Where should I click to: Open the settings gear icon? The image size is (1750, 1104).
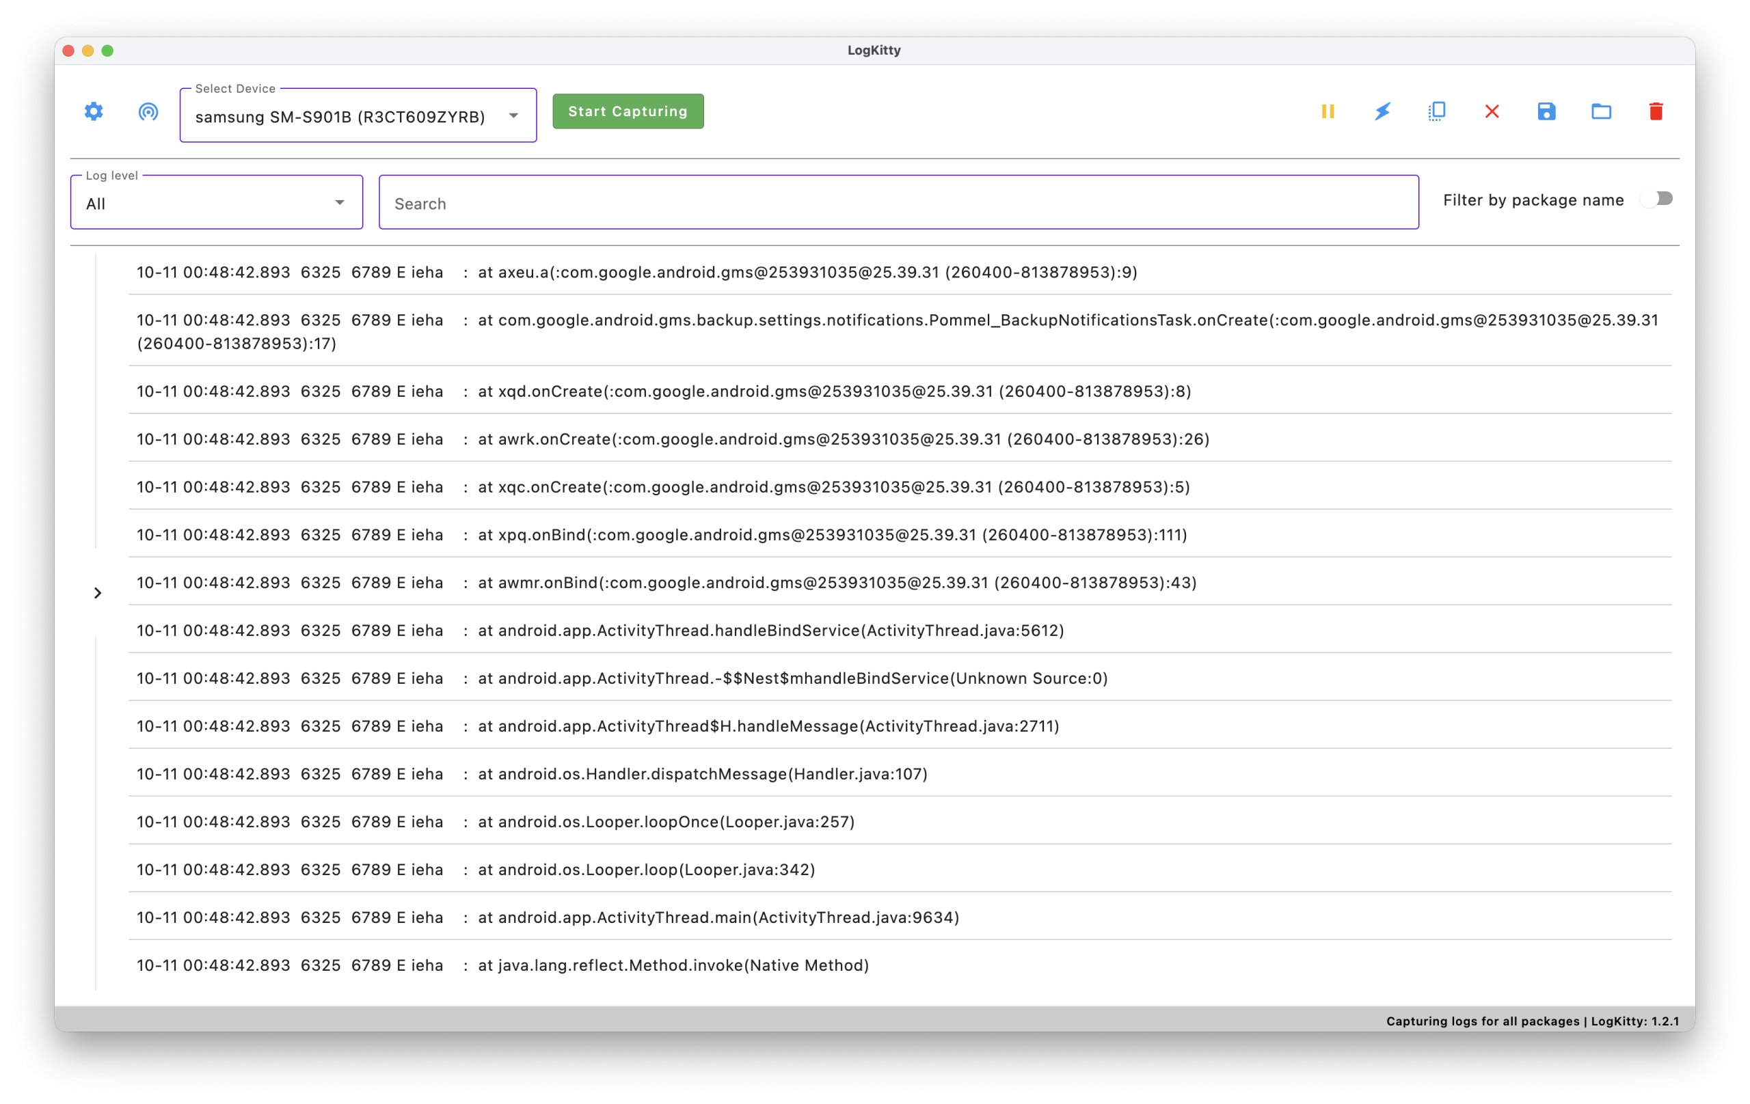[x=94, y=111]
